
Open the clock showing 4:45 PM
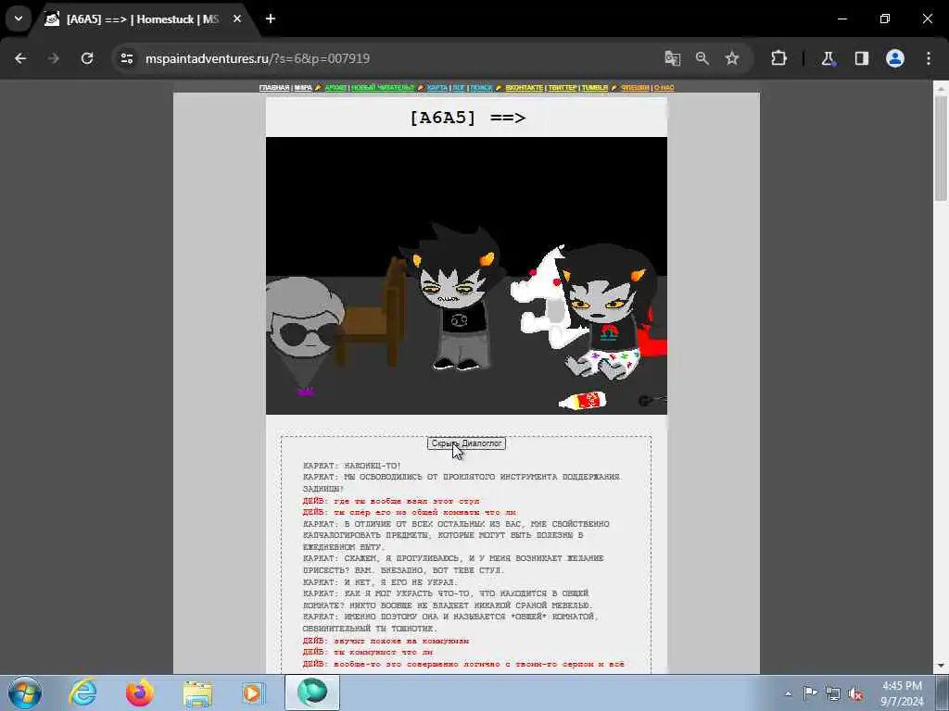902,693
